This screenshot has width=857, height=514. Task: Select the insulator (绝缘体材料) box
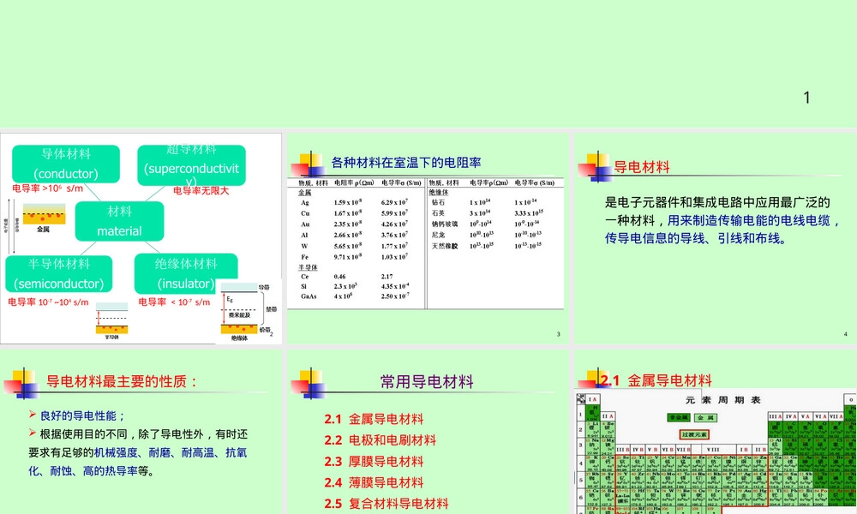click(x=186, y=273)
